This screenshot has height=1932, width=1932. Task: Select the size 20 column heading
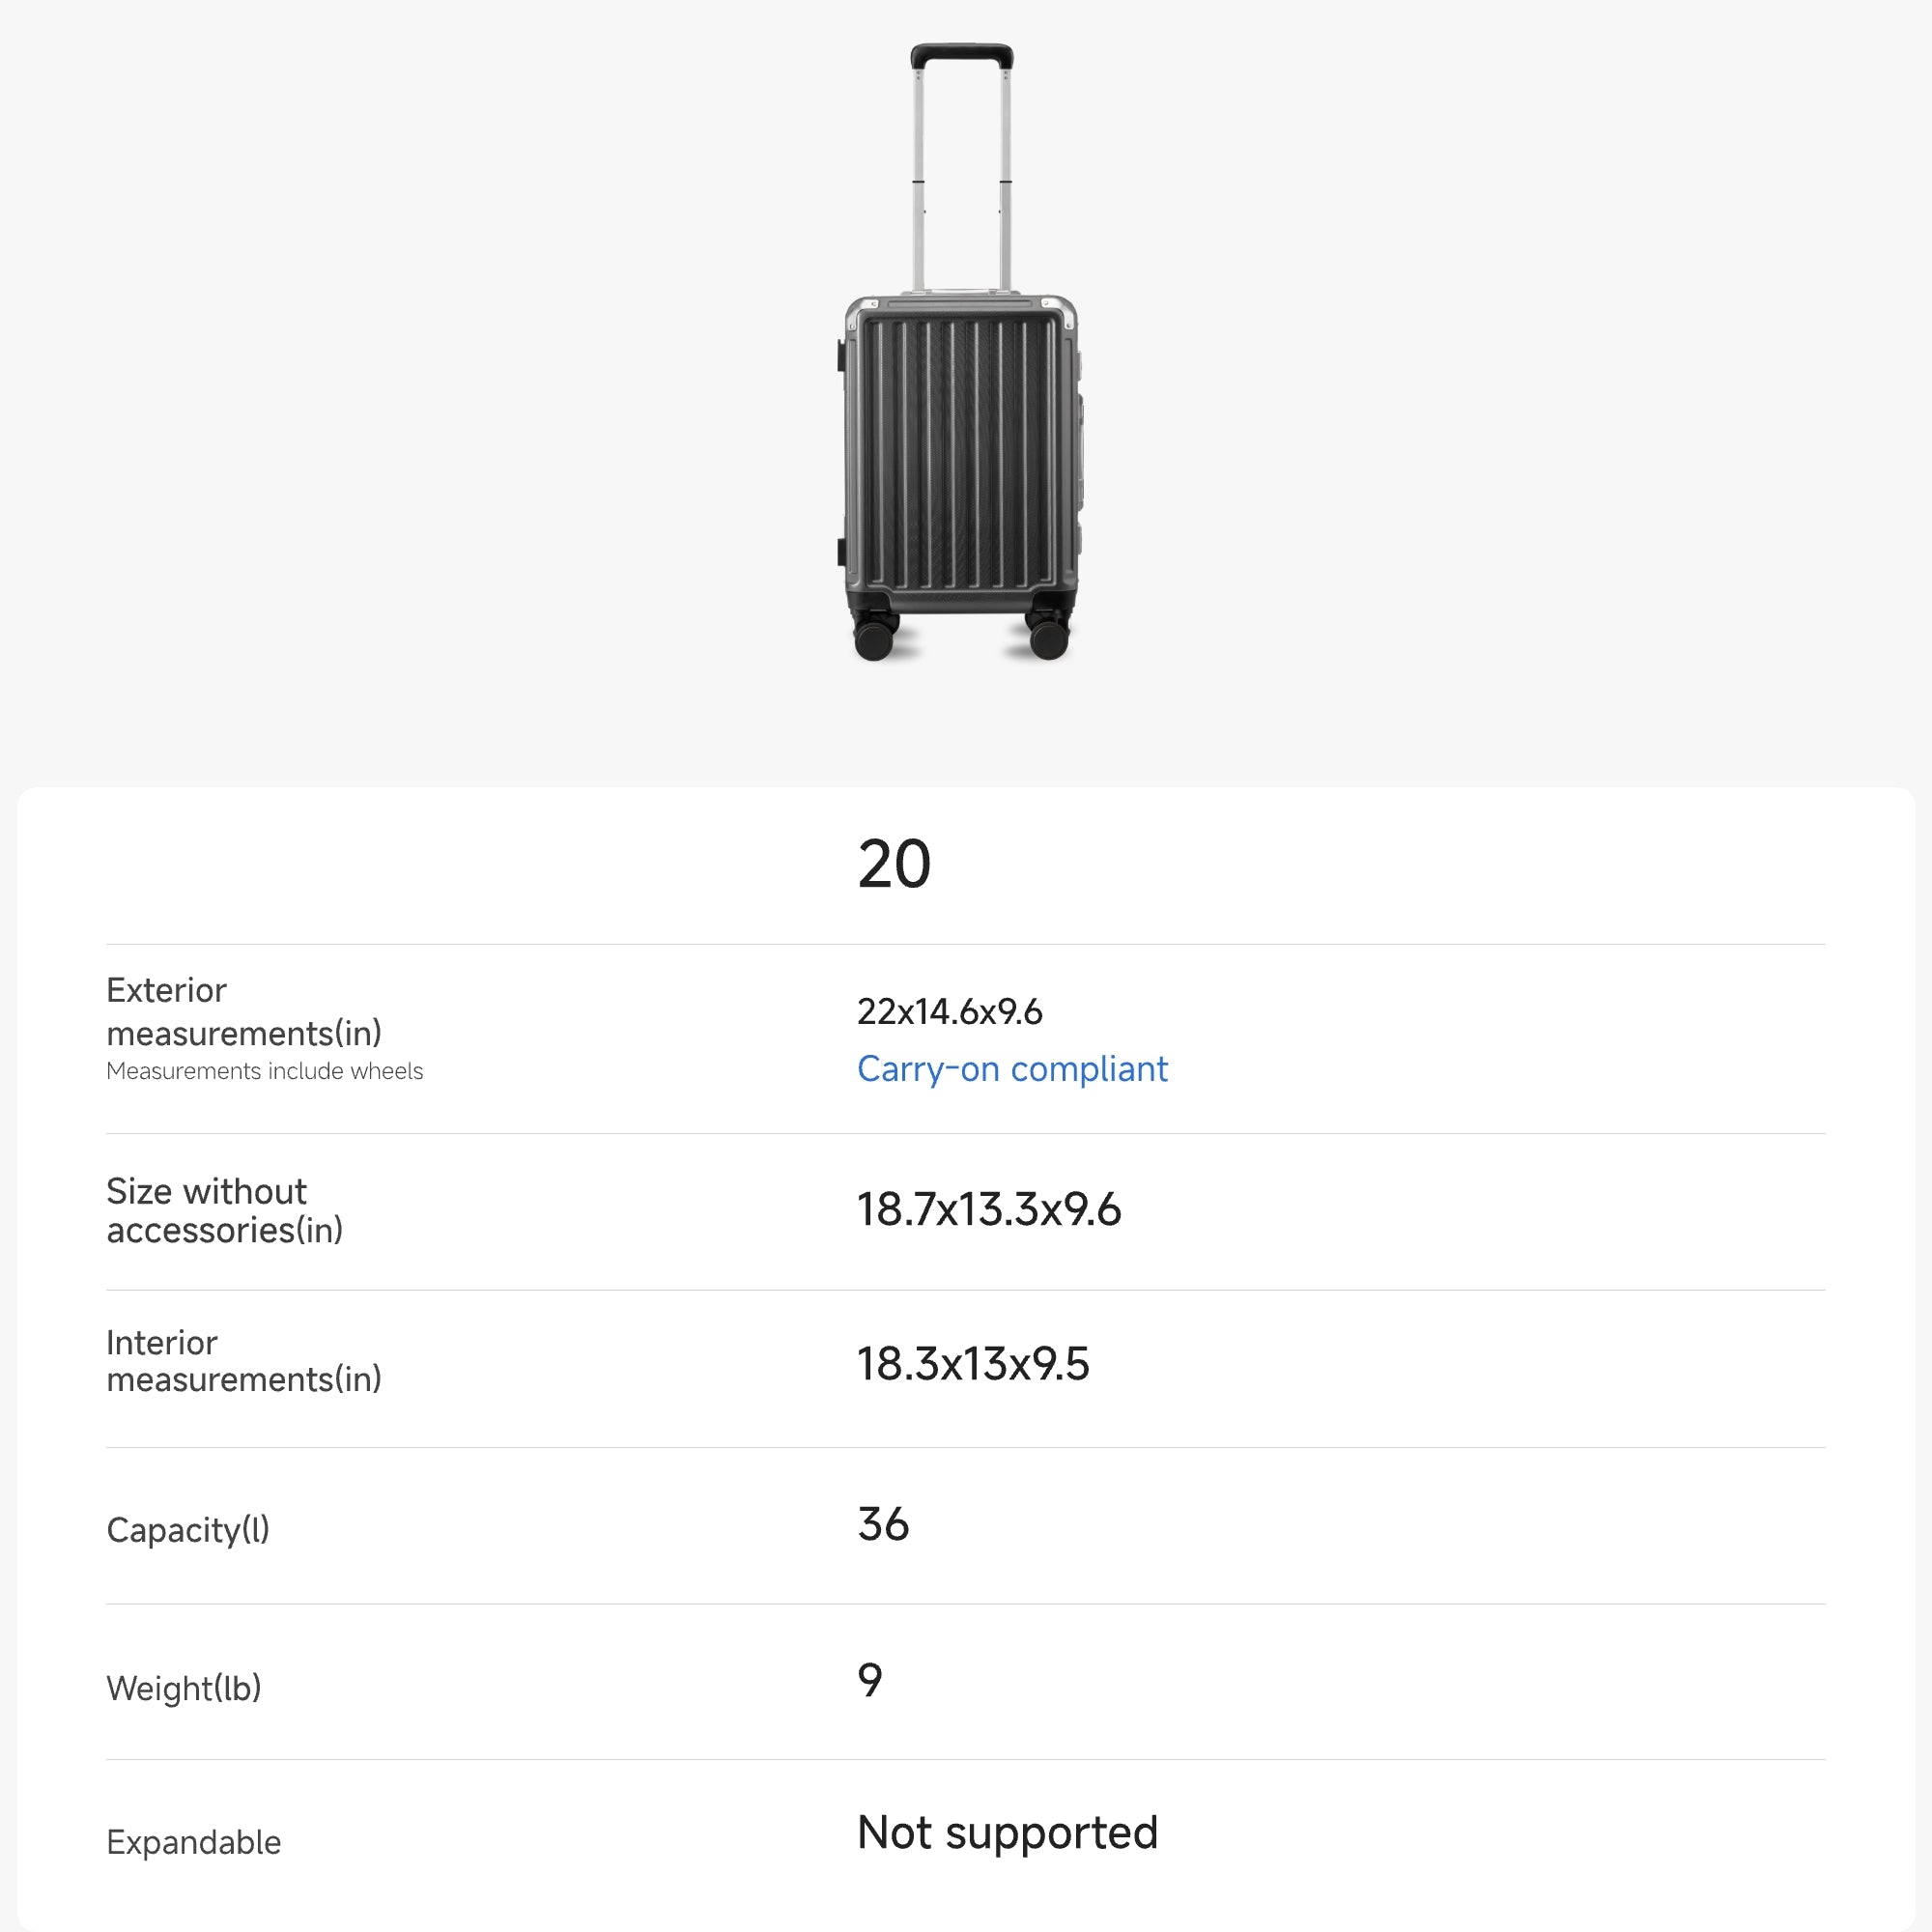click(894, 864)
